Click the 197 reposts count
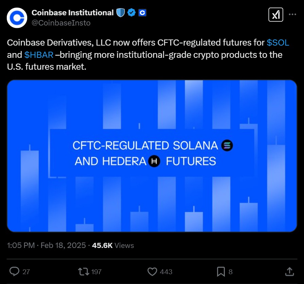Screen dimensions: 304x284 pos(96,272)
